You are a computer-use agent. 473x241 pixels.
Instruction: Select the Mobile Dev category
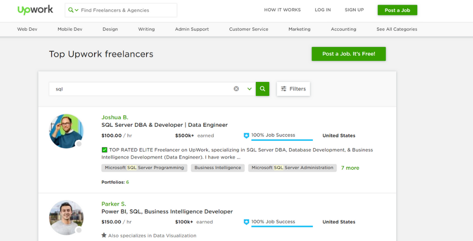(70, 29)
